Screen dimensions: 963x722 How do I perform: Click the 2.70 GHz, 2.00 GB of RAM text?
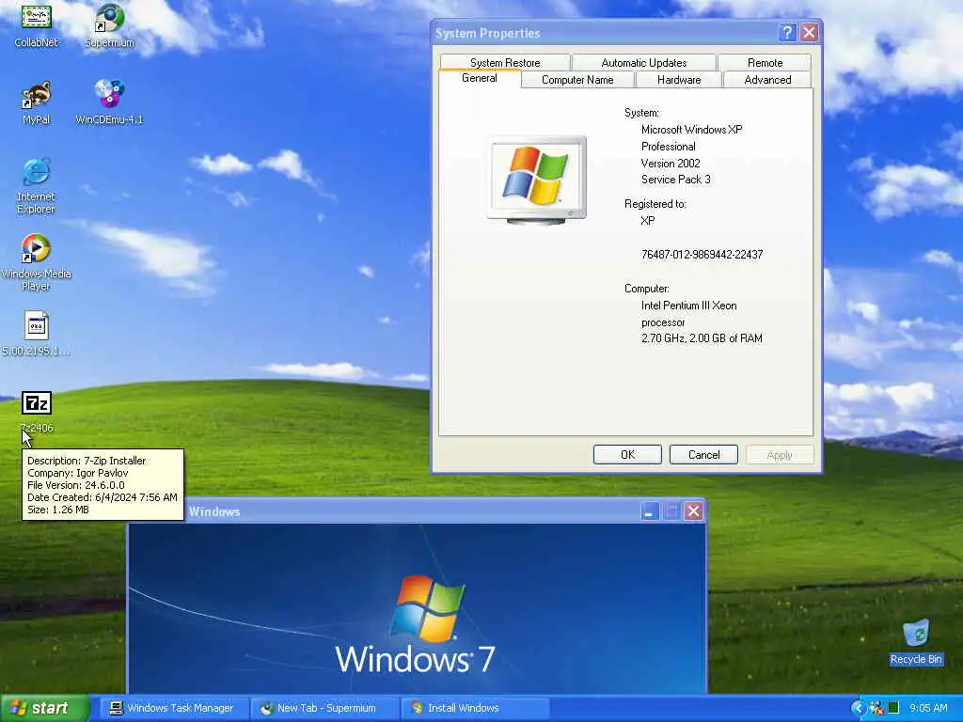tap(702, 338)
